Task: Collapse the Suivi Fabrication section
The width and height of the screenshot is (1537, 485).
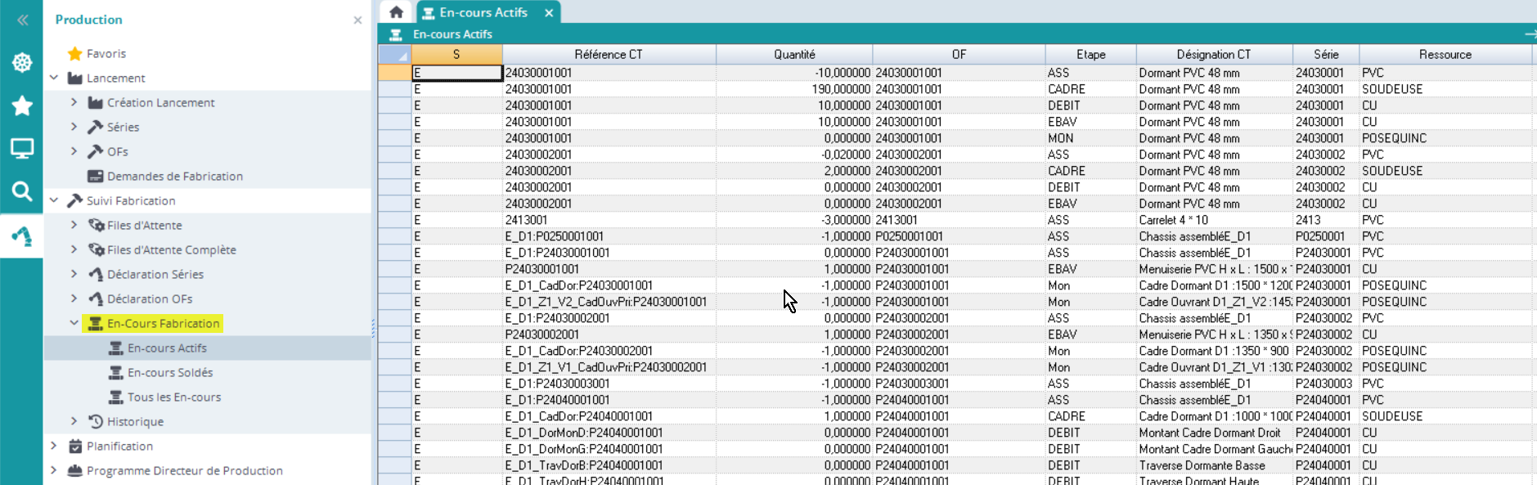Action: tap(54, 200)
